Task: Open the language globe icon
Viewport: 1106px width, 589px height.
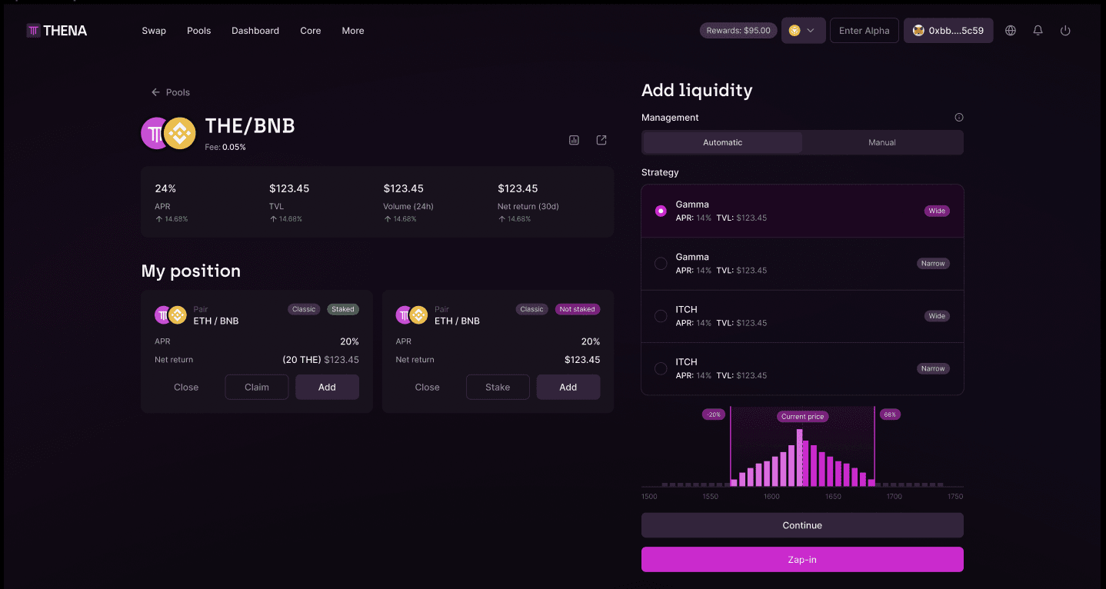Action: tap(1011, 31)
